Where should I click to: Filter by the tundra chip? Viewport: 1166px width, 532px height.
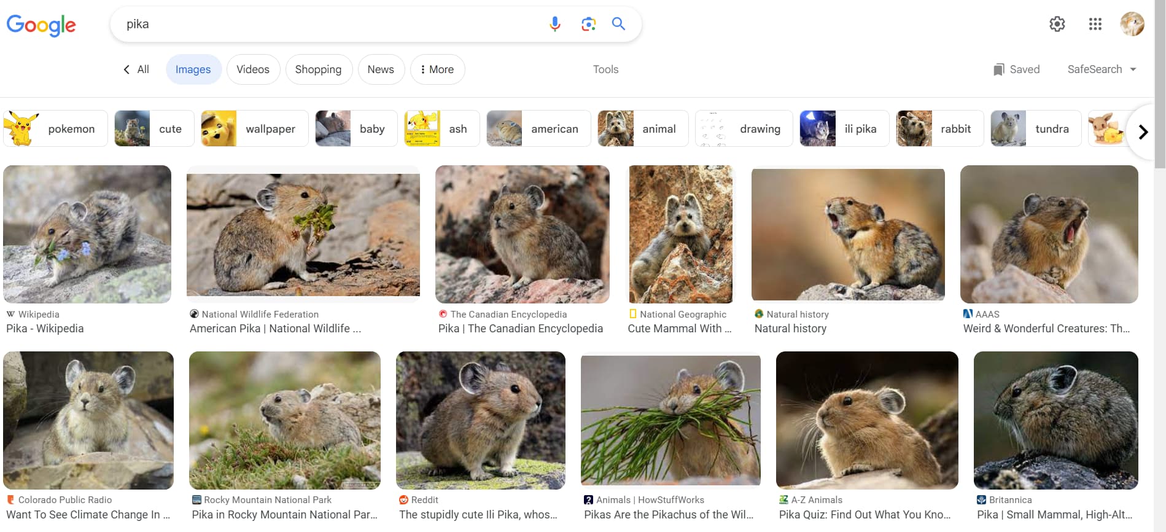(x=1036, y=128)
